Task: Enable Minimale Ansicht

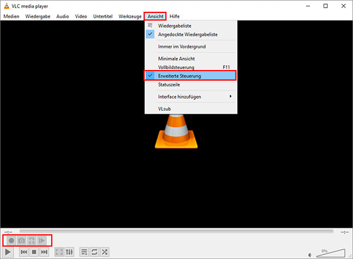Action: coord(191,59)
